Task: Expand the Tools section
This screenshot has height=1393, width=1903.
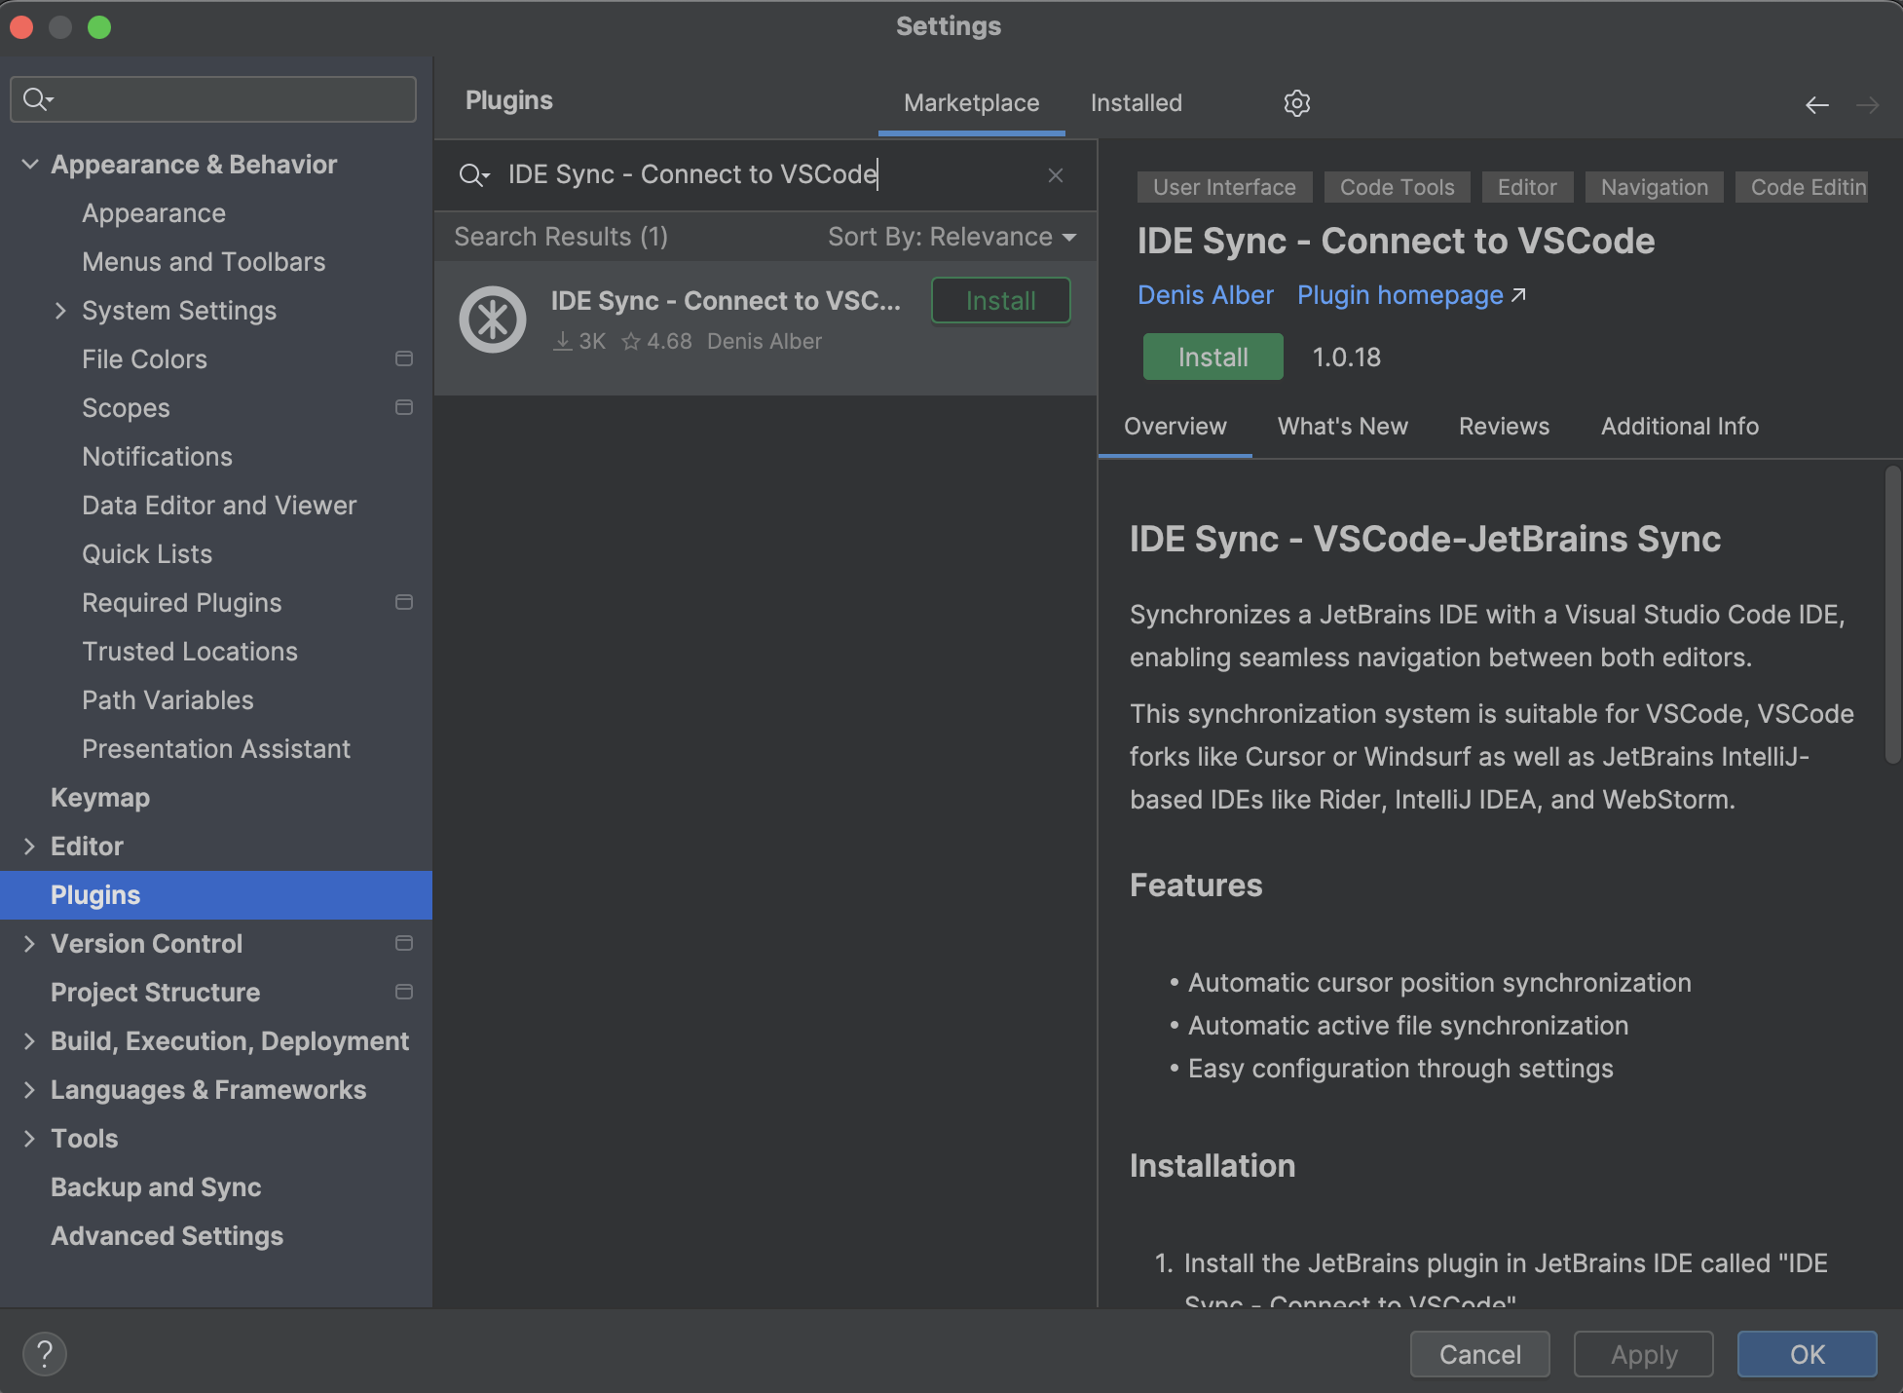Action: coord(29,1139)
